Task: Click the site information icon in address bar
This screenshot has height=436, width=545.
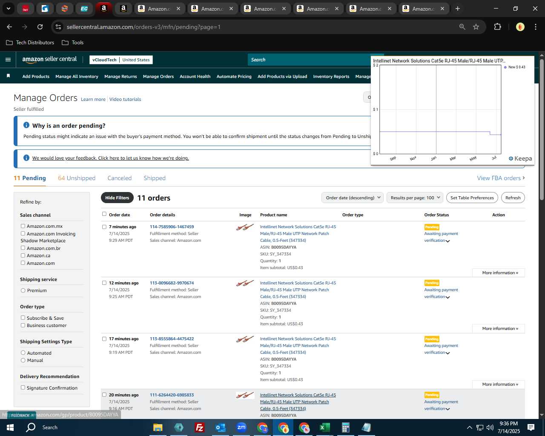Action: tap(58, 27)
